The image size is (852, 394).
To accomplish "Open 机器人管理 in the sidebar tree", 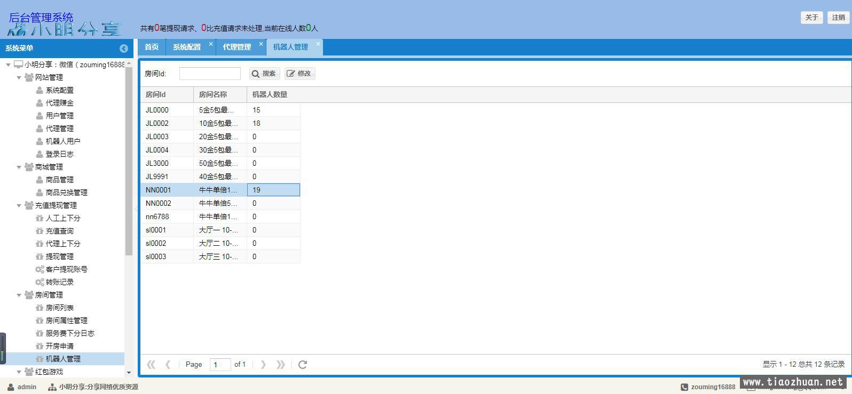I will [63, 359].
